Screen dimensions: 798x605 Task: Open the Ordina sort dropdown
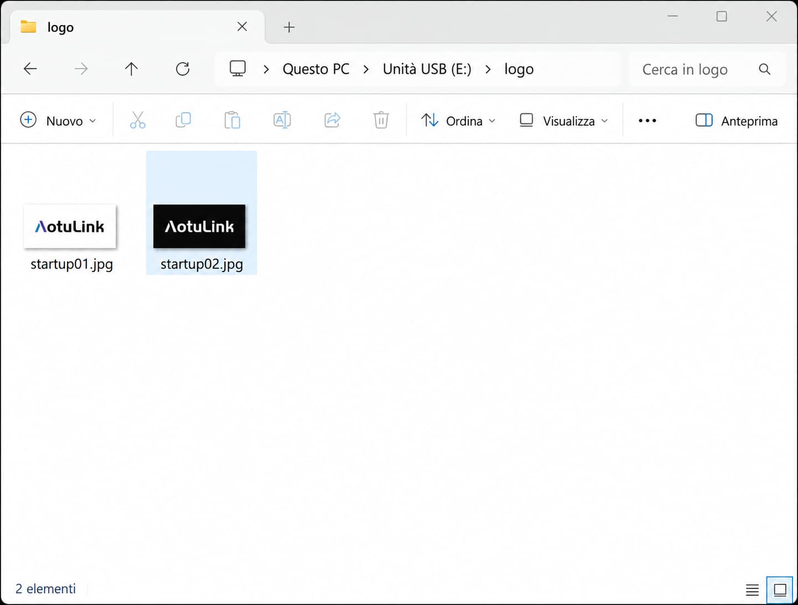point(458,120)
